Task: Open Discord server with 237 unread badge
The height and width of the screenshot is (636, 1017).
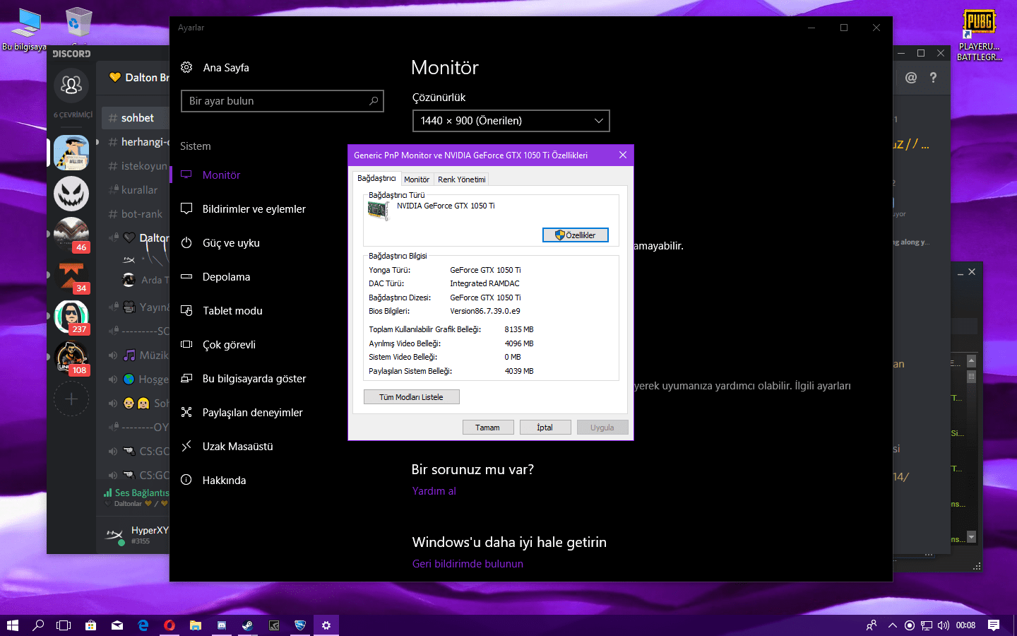Action: [71, 317]
